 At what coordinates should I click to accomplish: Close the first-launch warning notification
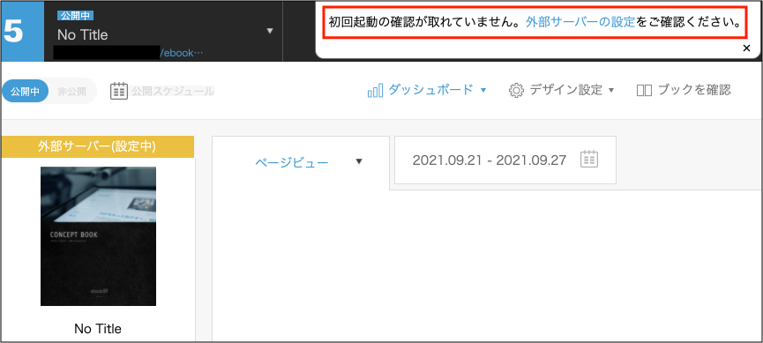click(746, 48)
